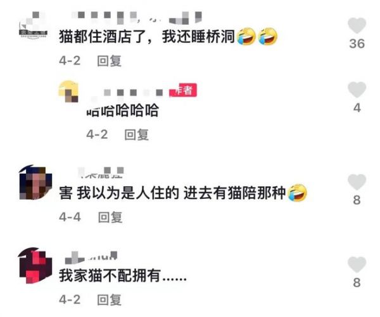Reply to the author's 哈哈哈哈哈 comment
Image resolution: width=380 pixels, height=317 pixels.
pos(136,135)
